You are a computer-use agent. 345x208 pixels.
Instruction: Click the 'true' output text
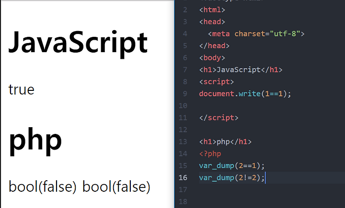[x=22, y=89]
